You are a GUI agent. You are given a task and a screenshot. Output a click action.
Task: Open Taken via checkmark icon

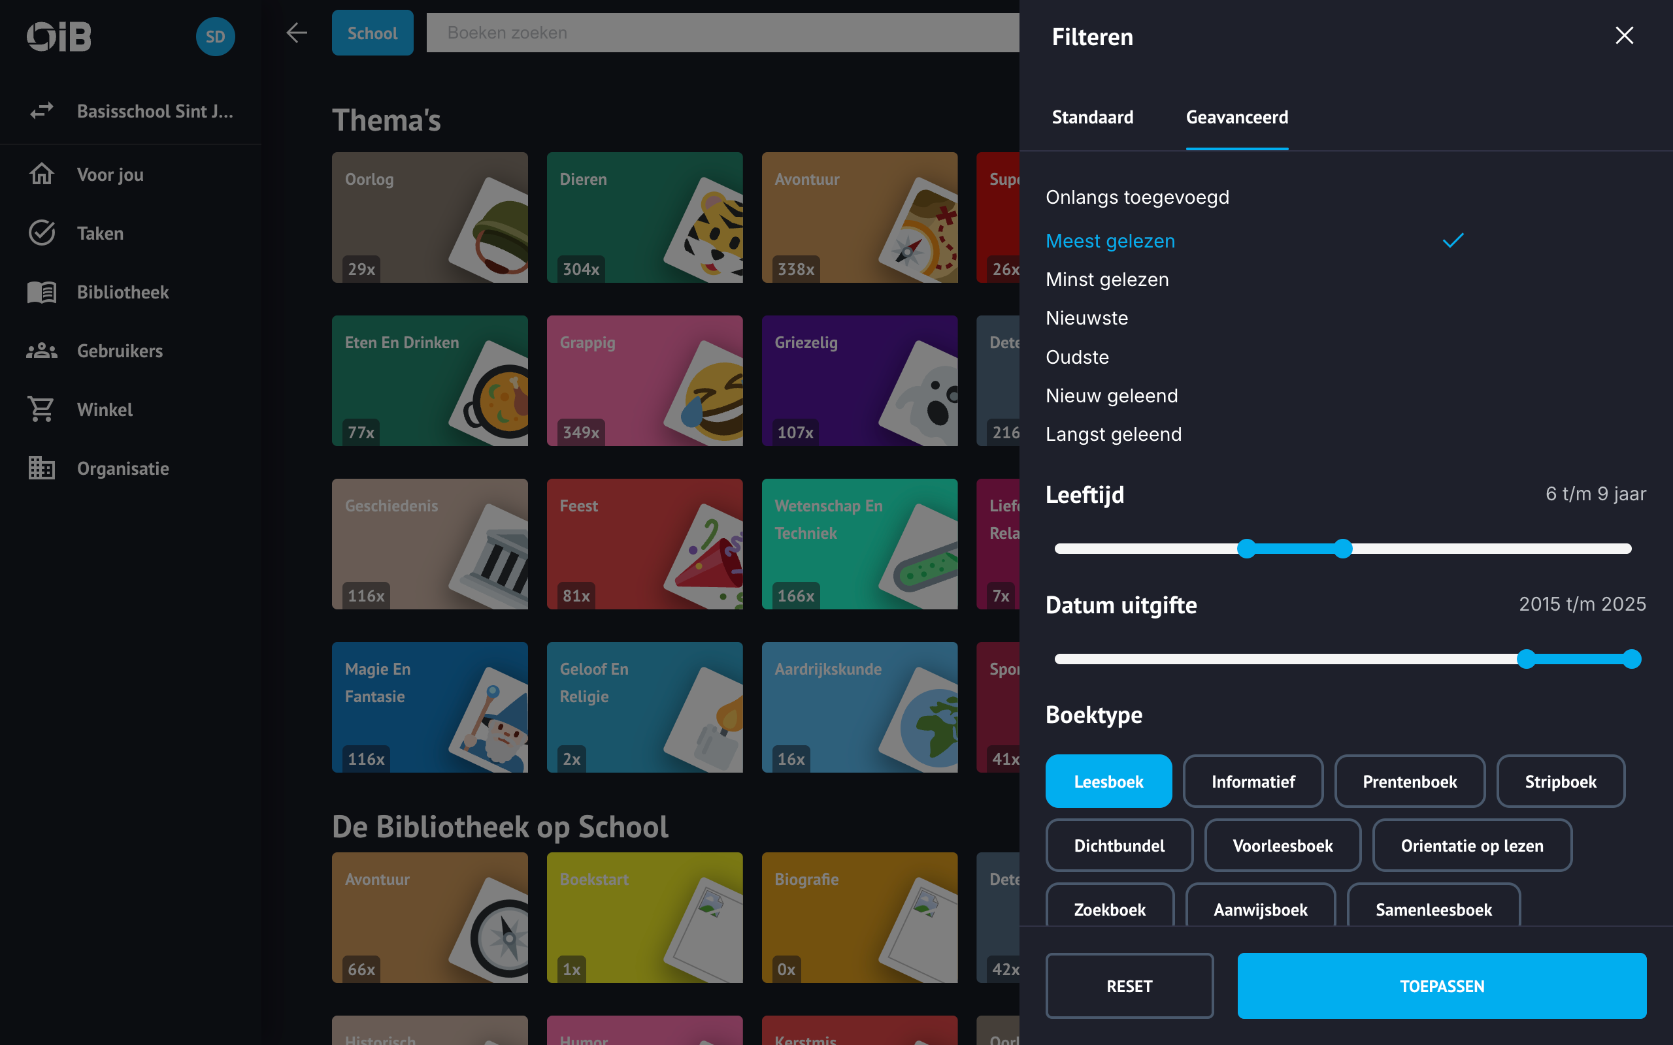[41, 233]
